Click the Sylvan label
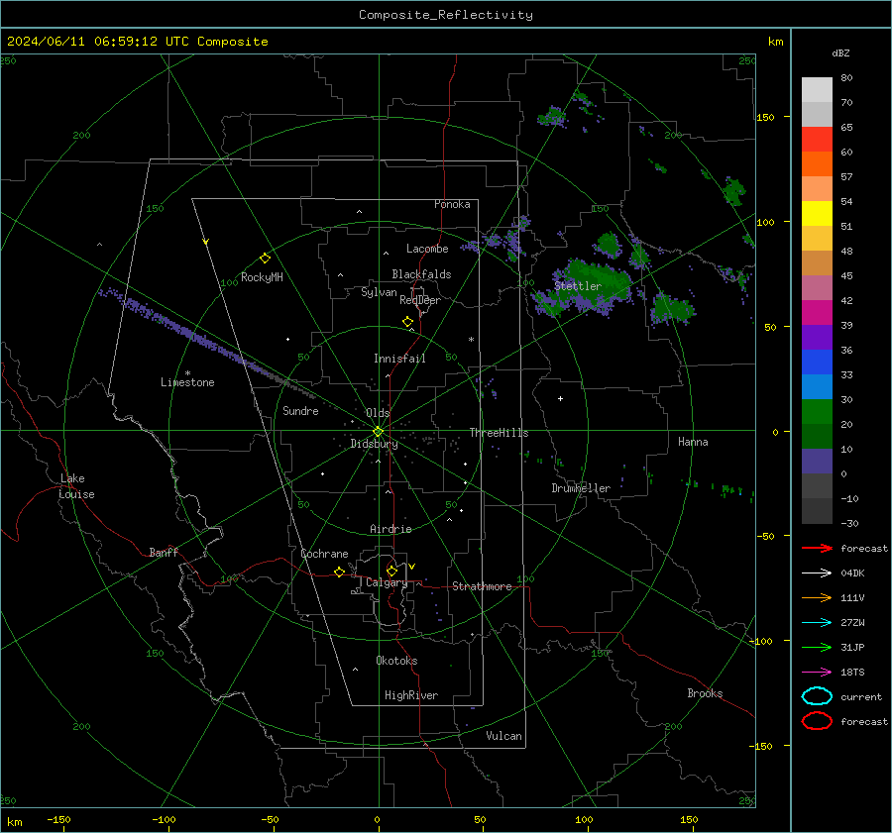The height and width of the screenshot is (833, 892). (x=379, y=292)
